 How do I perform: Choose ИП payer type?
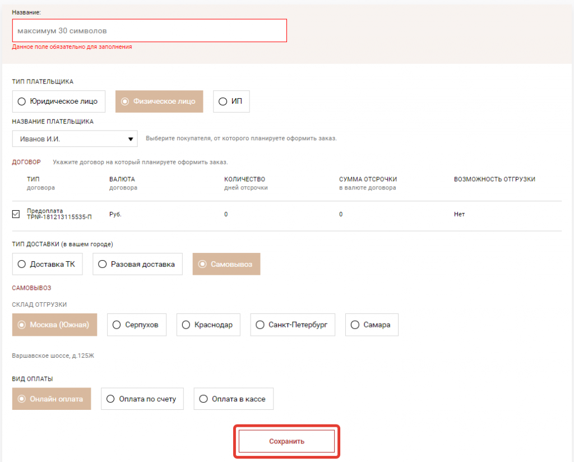click(x=232, y=101)
